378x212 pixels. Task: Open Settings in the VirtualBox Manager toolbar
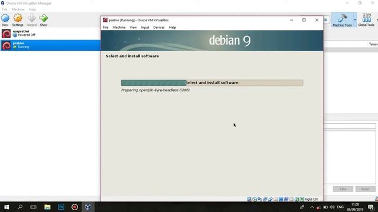[x=18, y=20]
